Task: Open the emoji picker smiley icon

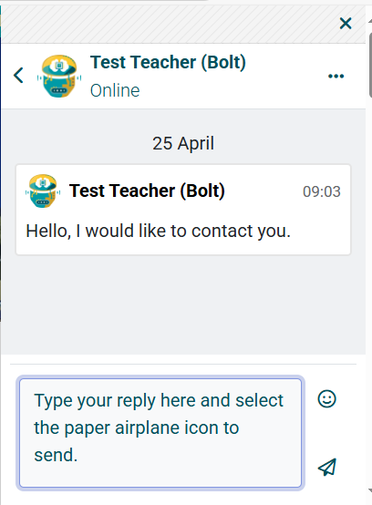Action: [327, 399]
